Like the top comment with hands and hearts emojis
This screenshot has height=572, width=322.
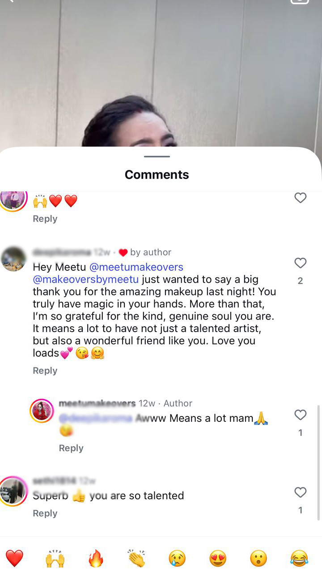tap(301, 198)
